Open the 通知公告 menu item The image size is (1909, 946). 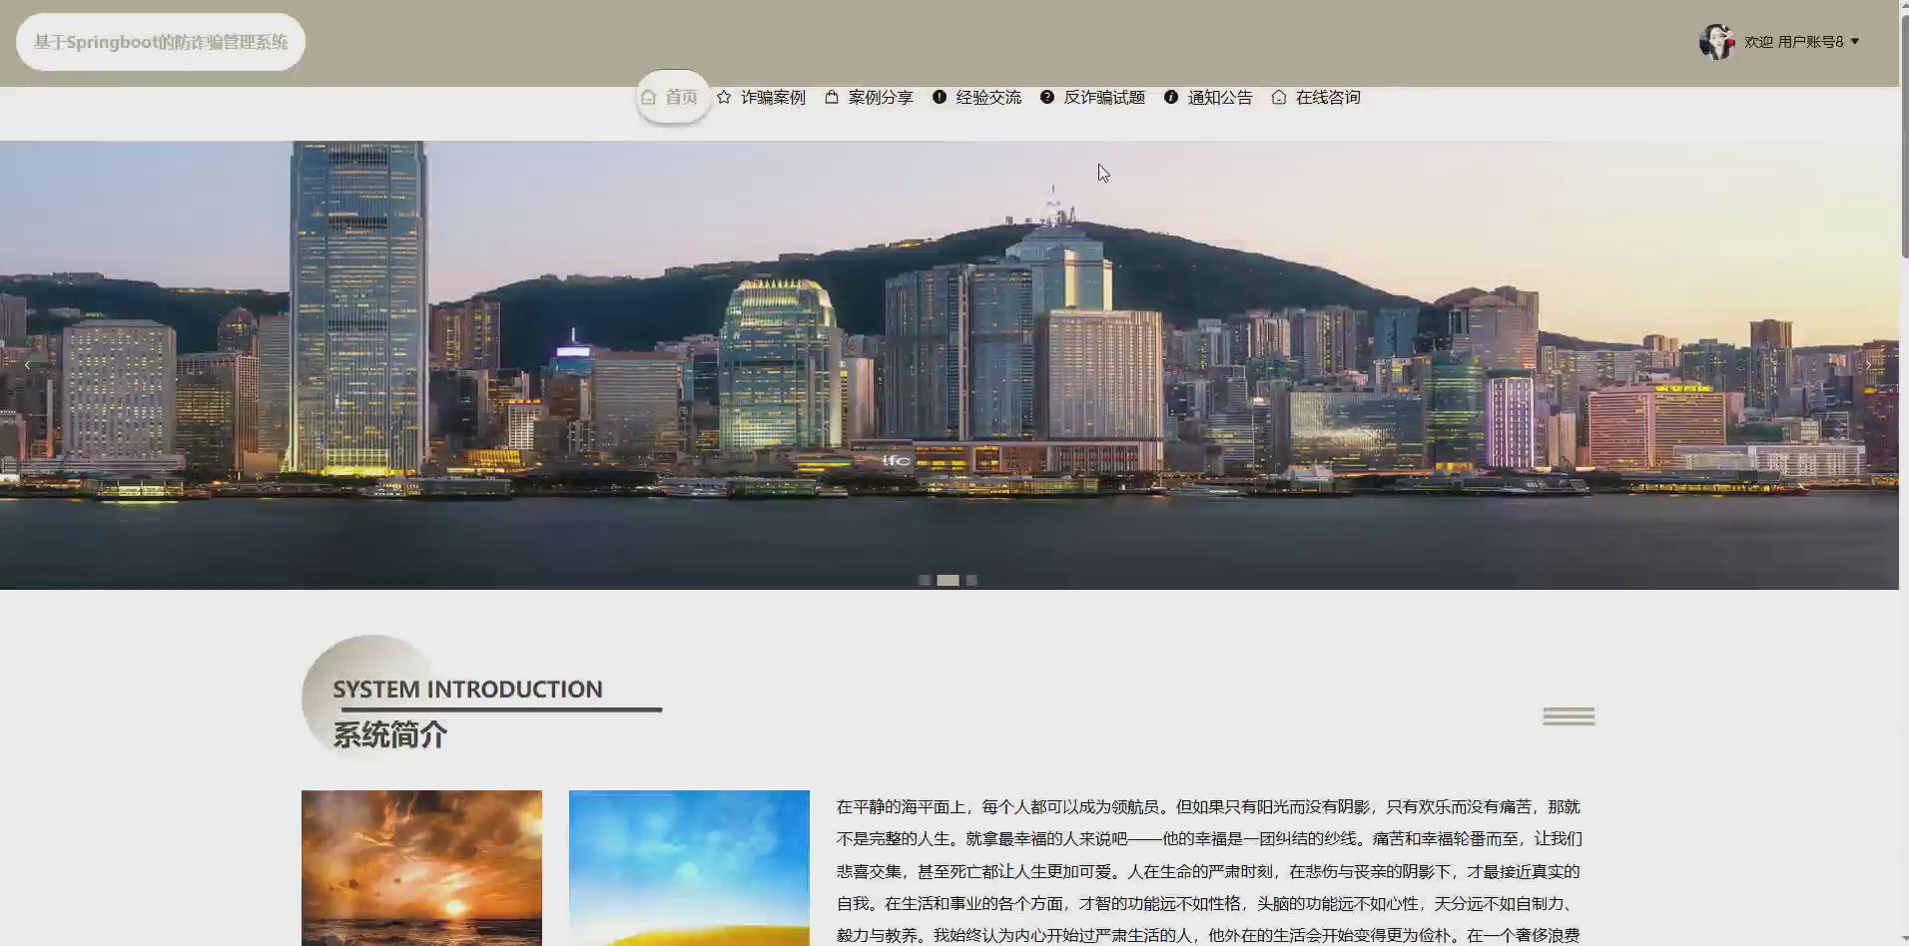[x=1220, y=97]
